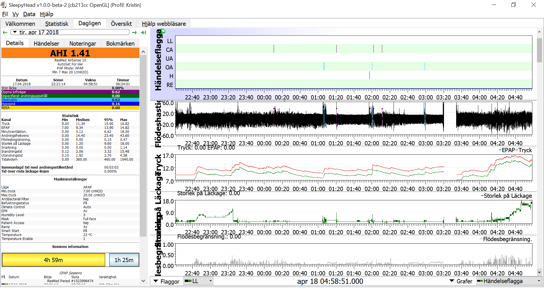The height and width of the screenshot is (289, 544).
Task: Select the 1h 25m session bar
Action: [124, 260]
